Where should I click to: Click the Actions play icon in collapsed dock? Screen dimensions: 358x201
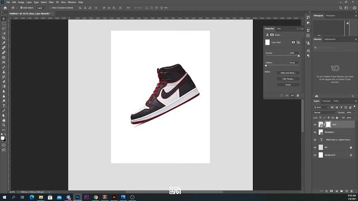coord(308,23)
